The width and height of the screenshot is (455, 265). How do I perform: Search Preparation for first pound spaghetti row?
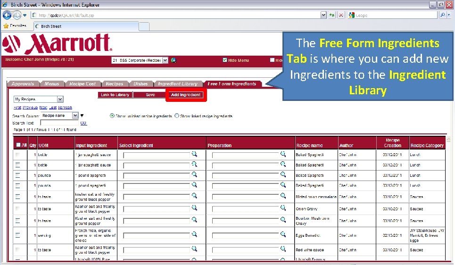point(283,174)
